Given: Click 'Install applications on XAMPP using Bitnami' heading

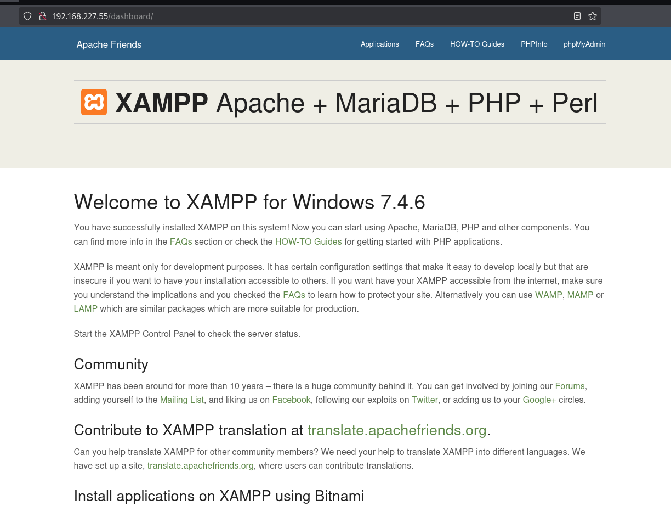Looking at the screenshot, I should pyautogui.click(x=219, y=496).
